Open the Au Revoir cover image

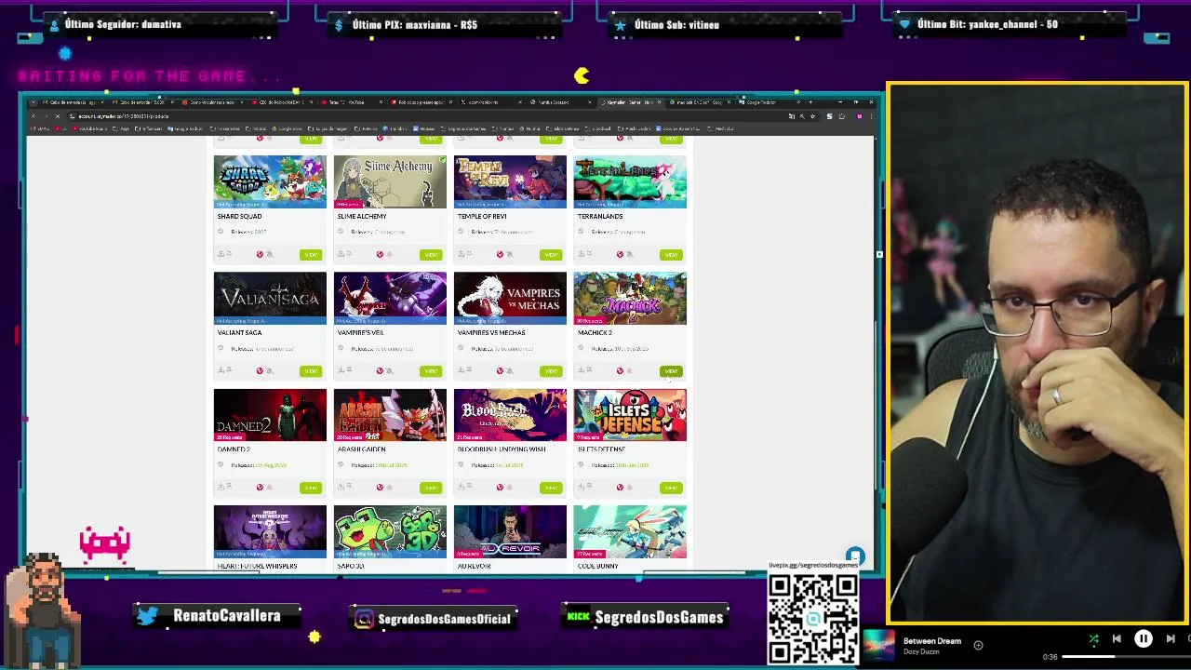click(510, 531)
